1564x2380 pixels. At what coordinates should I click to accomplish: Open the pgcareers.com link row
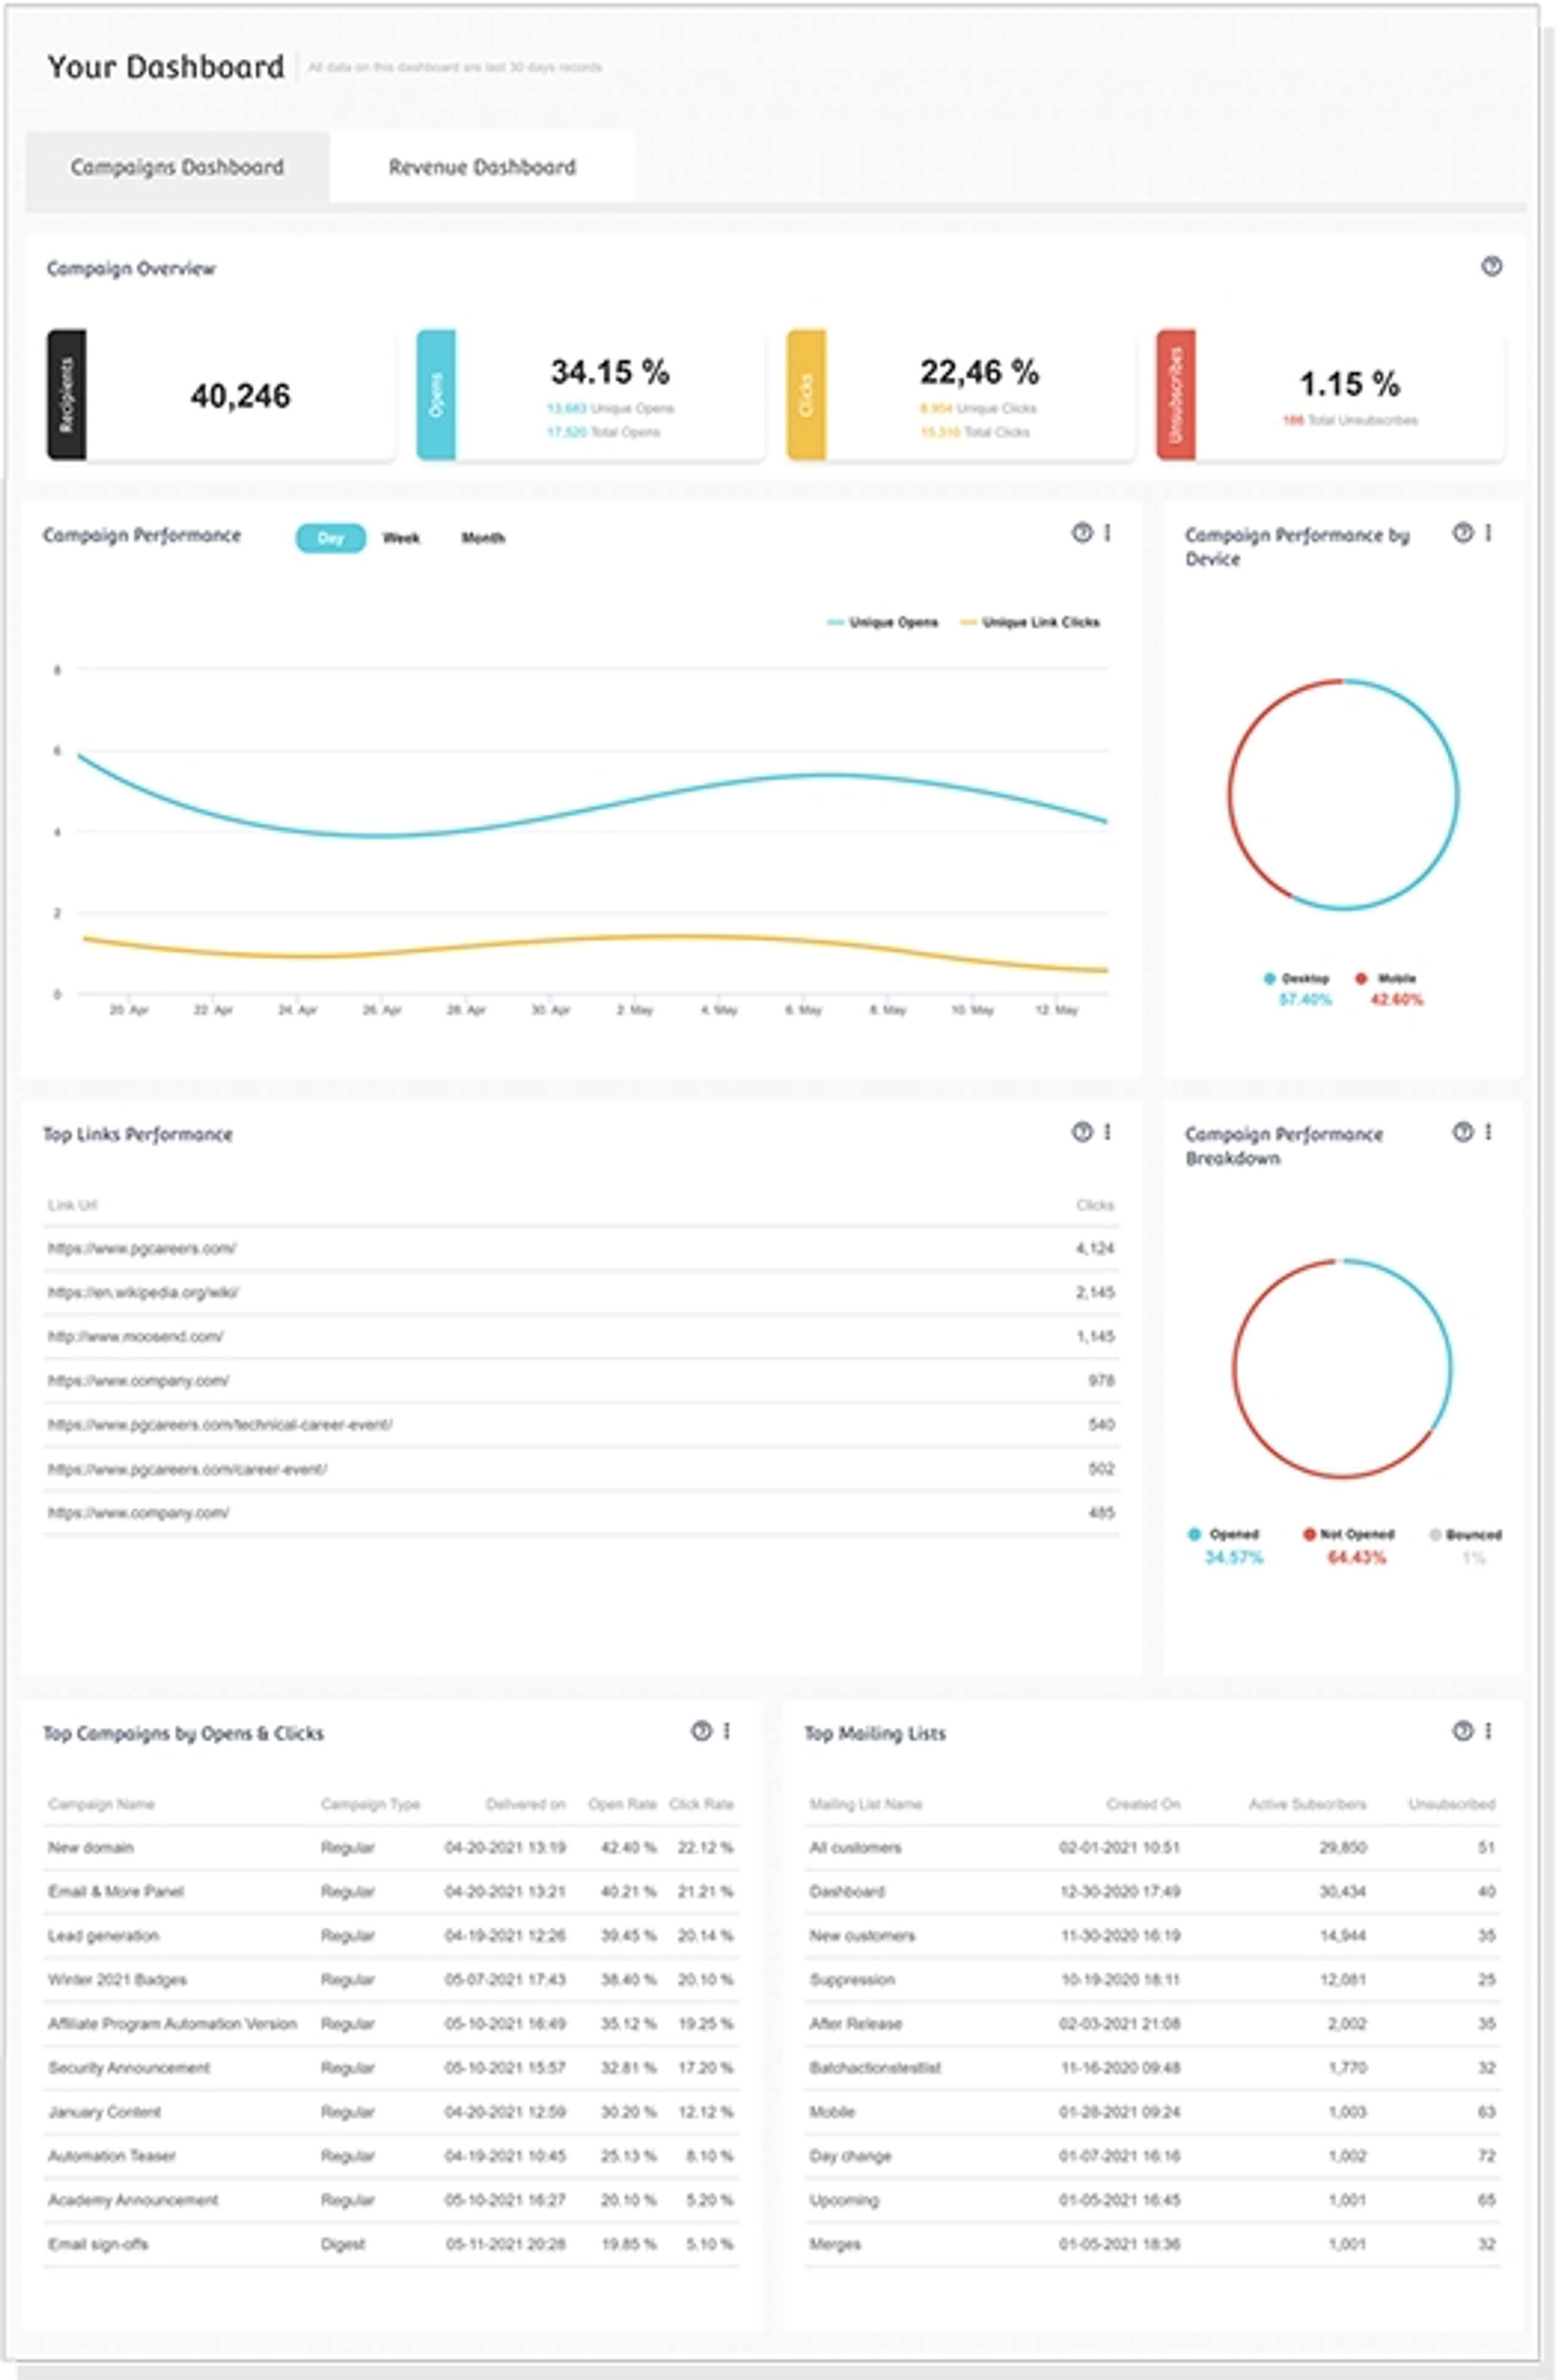click(x=142, y=1248)
